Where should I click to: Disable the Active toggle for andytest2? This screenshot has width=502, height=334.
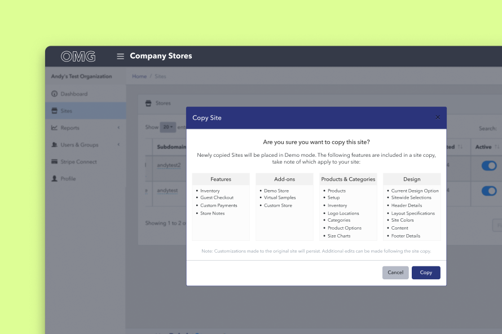click(x=490, y=166)
